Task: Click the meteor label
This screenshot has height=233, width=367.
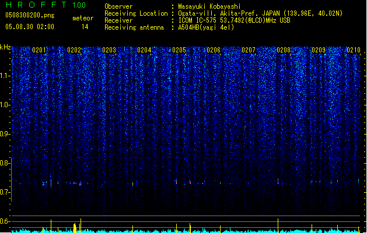Action: [83, 18]
